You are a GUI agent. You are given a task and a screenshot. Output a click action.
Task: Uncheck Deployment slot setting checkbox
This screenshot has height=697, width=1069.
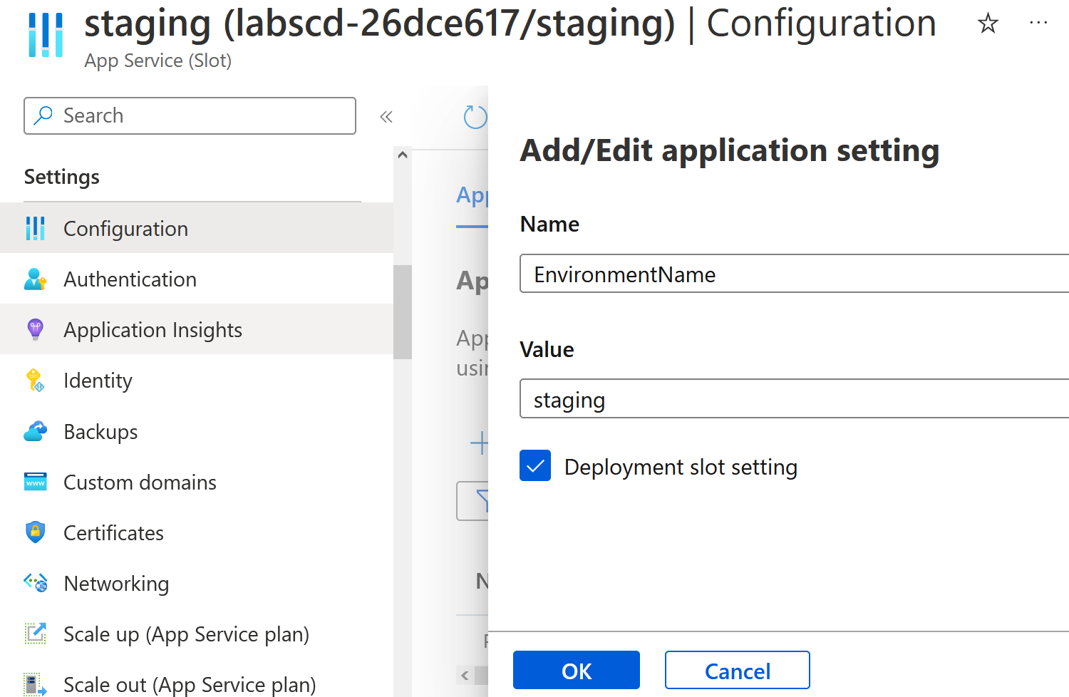[x=535, y=465]
